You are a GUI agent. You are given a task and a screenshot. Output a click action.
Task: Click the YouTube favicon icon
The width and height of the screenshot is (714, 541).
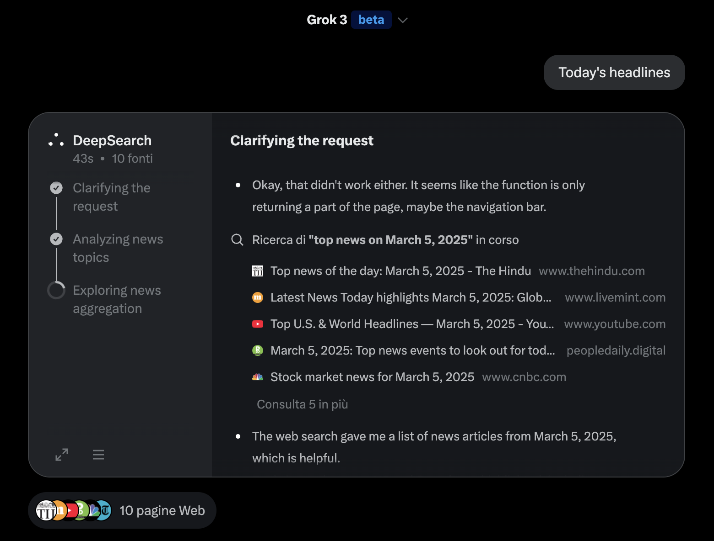click(258, 324)
